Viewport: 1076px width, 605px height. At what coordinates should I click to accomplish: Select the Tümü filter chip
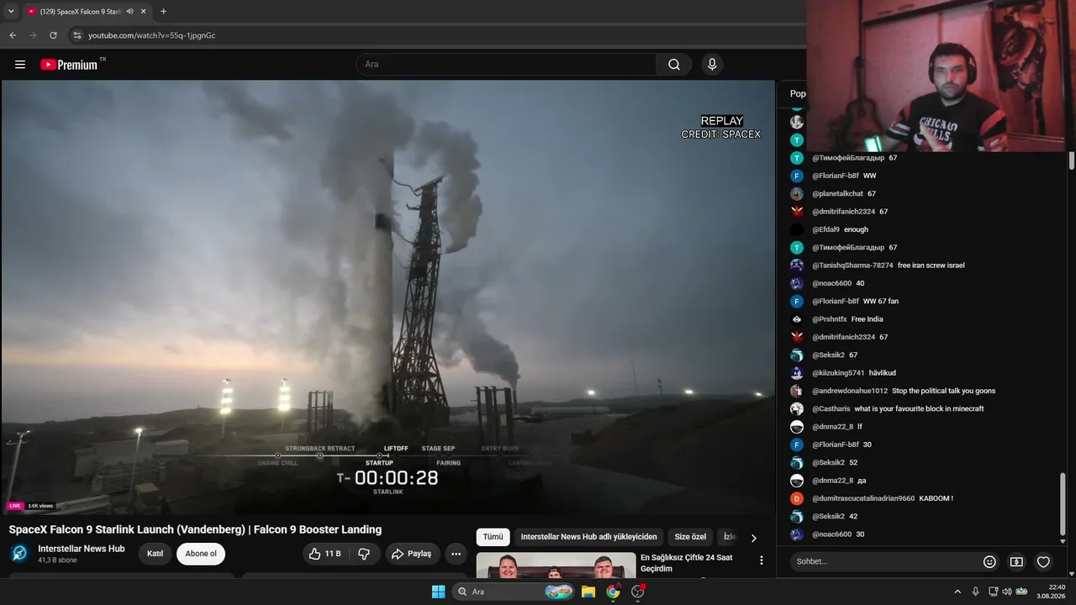[493, 537]
